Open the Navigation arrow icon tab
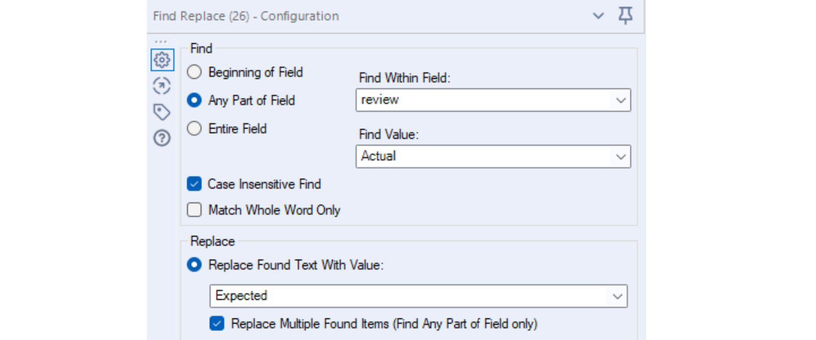Viewport: 816px width, 340px height. (x=162, y=86)
